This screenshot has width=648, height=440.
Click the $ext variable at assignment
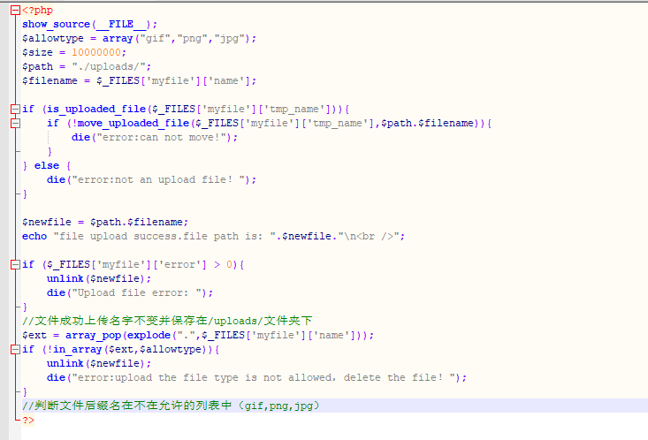coord(34,335)
